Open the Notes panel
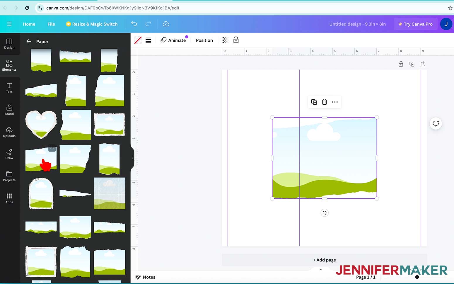454x284 pixels. tap(145, 277)
